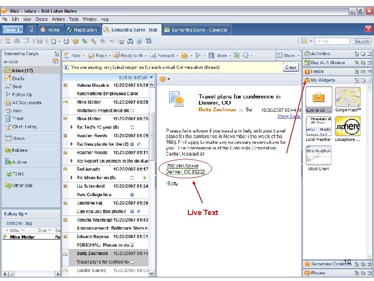Image resolution: width=374 pixels, height=281 pixels.
Task: Expand the Re: Ideas for an thread
Action: (x=71, y=178)
